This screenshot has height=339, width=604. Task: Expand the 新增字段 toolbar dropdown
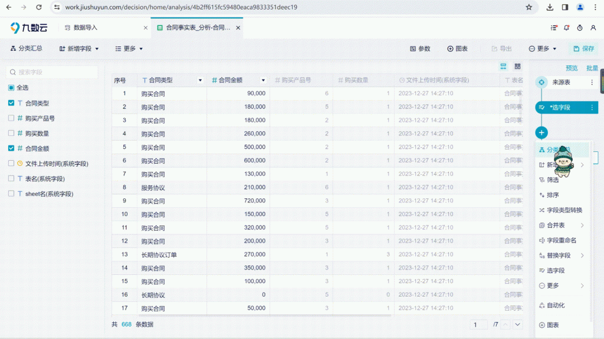point(79,49)
